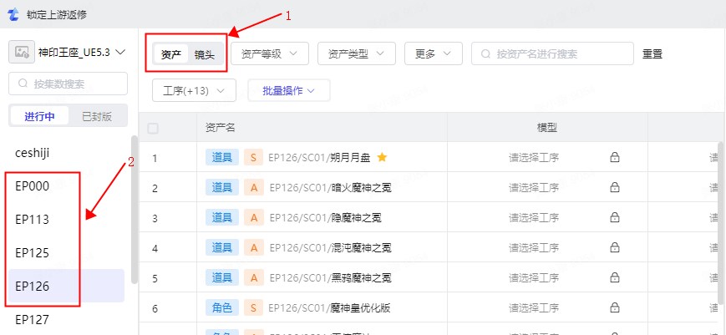The width and height of the screenshot is (726, 335).
Task: Click the project thumbnail icon beside 神印王座_UE5.3
Action: (22, 53)
